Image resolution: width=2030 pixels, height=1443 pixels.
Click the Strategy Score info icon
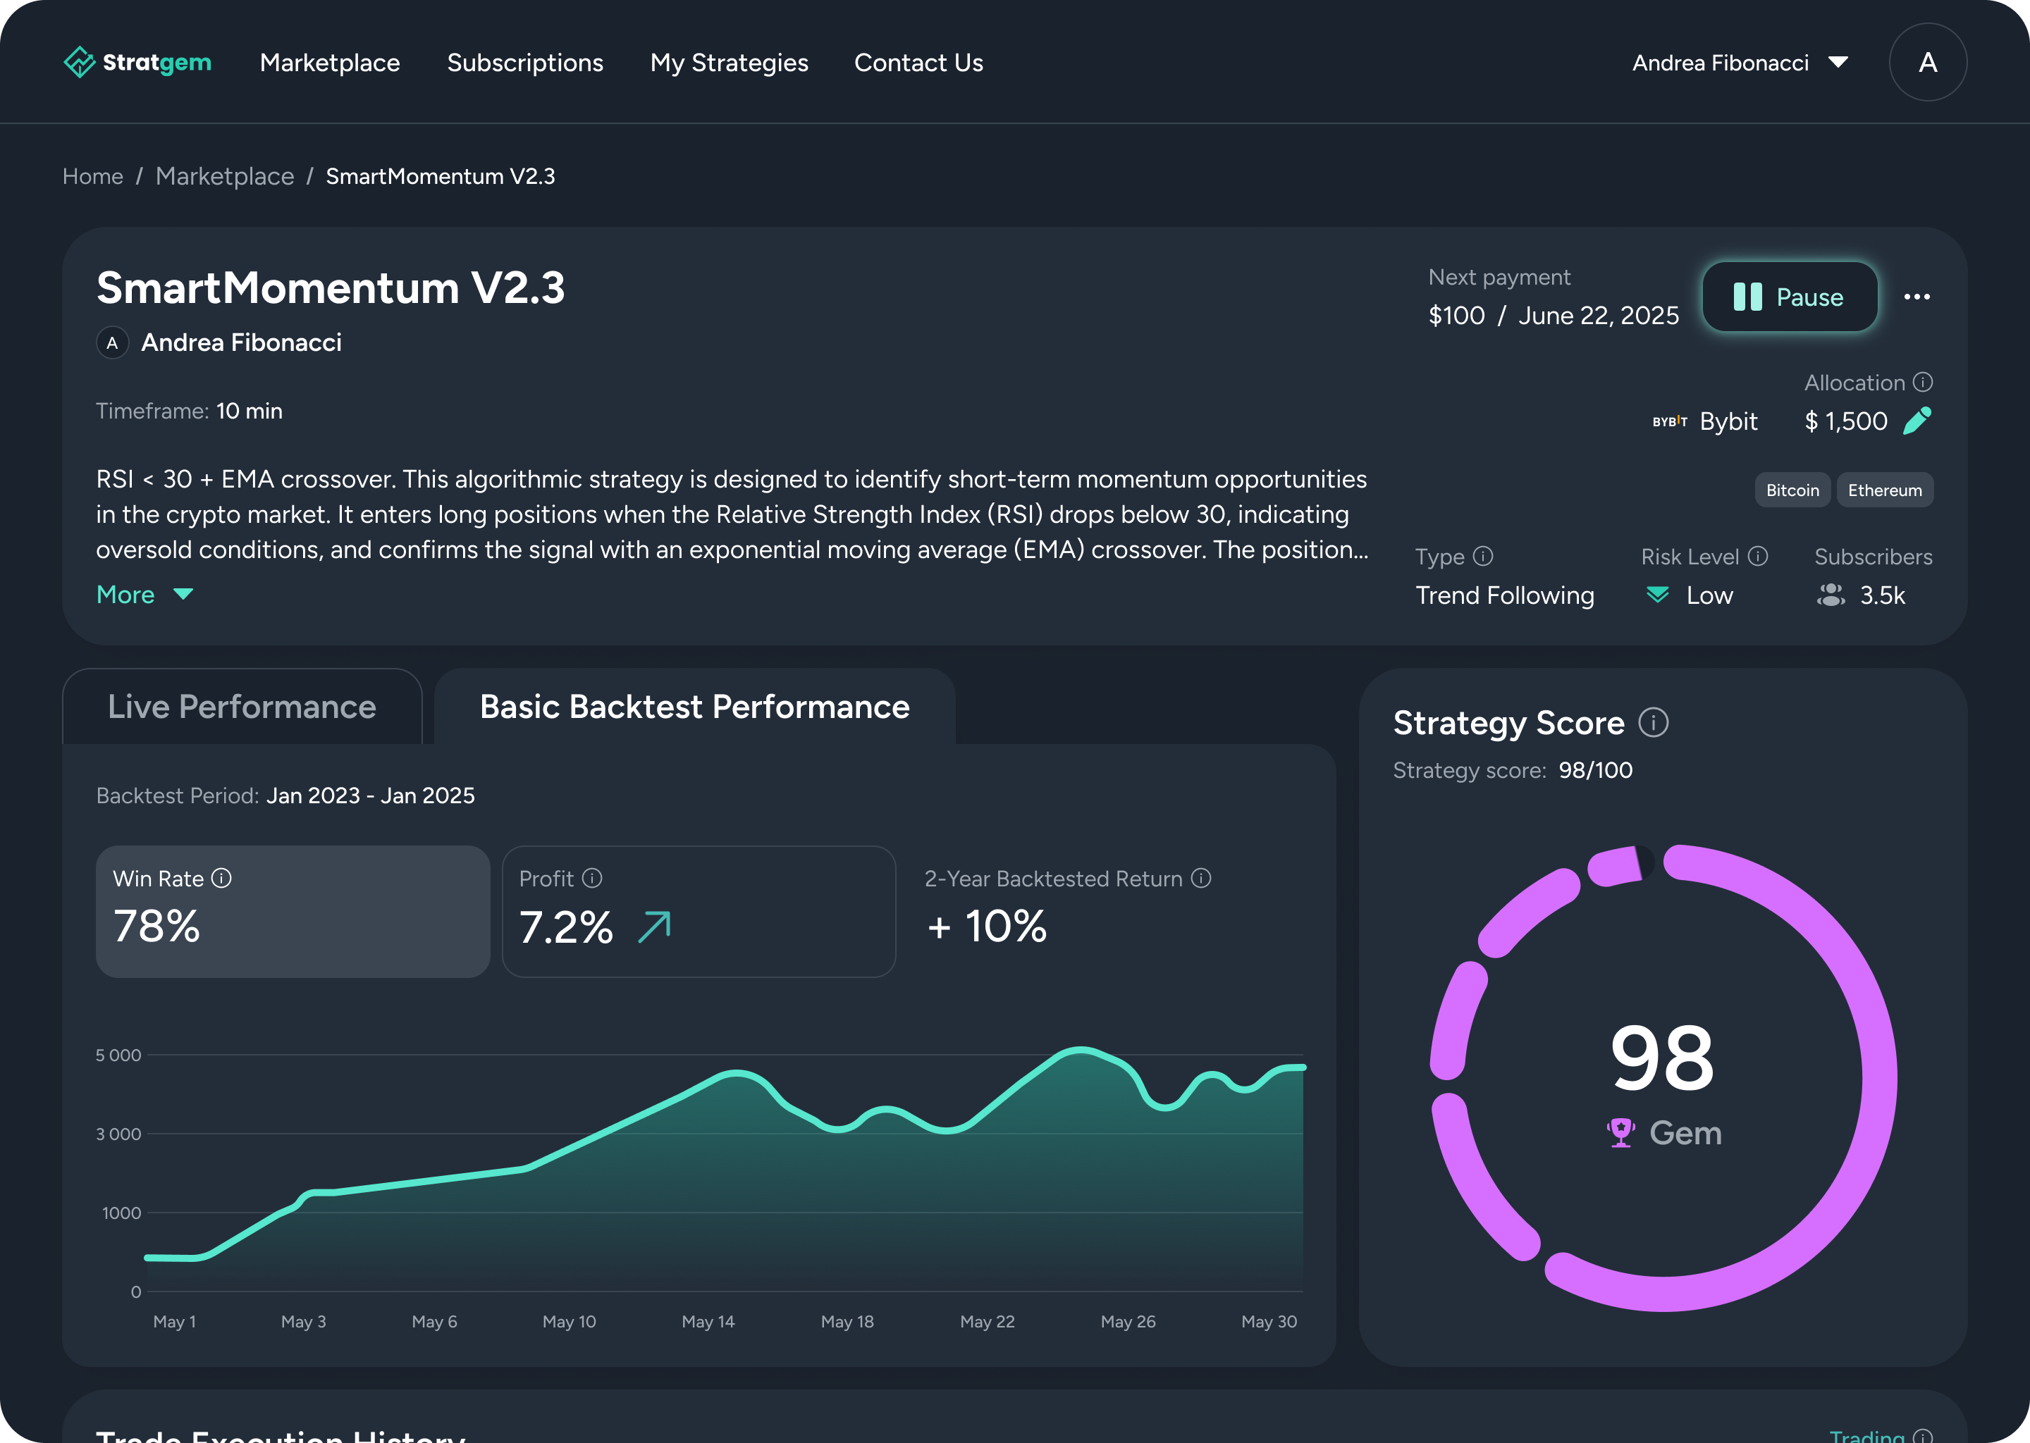pyautogui.click(x=1653, y=722)
